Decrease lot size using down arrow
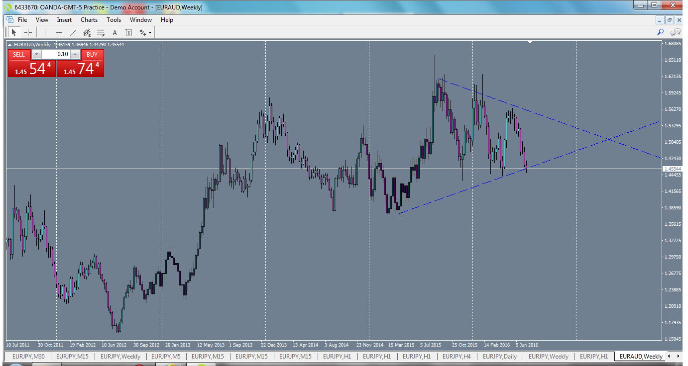The height and width of the screenshot is (366, 688). click(36, 54)
